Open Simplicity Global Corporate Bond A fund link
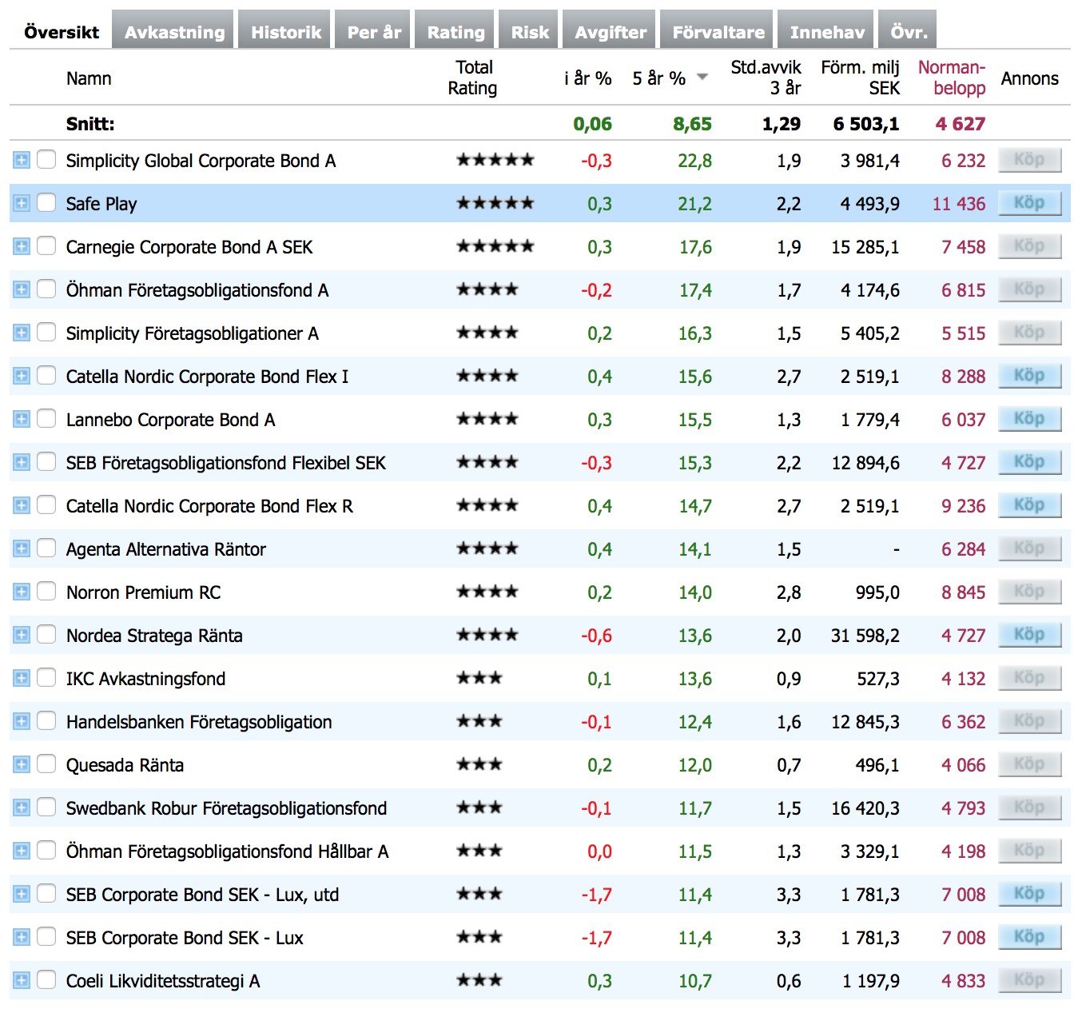Viewport: 1082px width, 1009px height. point(201,161)
